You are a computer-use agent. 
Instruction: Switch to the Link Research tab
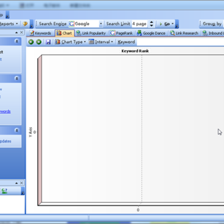pyautogui.click(x=184, y=33)
